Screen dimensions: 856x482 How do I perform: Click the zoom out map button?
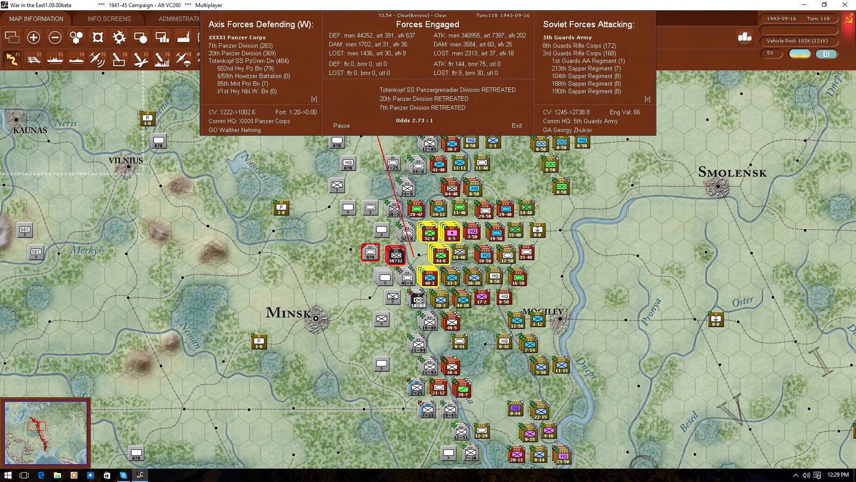coord(55,37)
